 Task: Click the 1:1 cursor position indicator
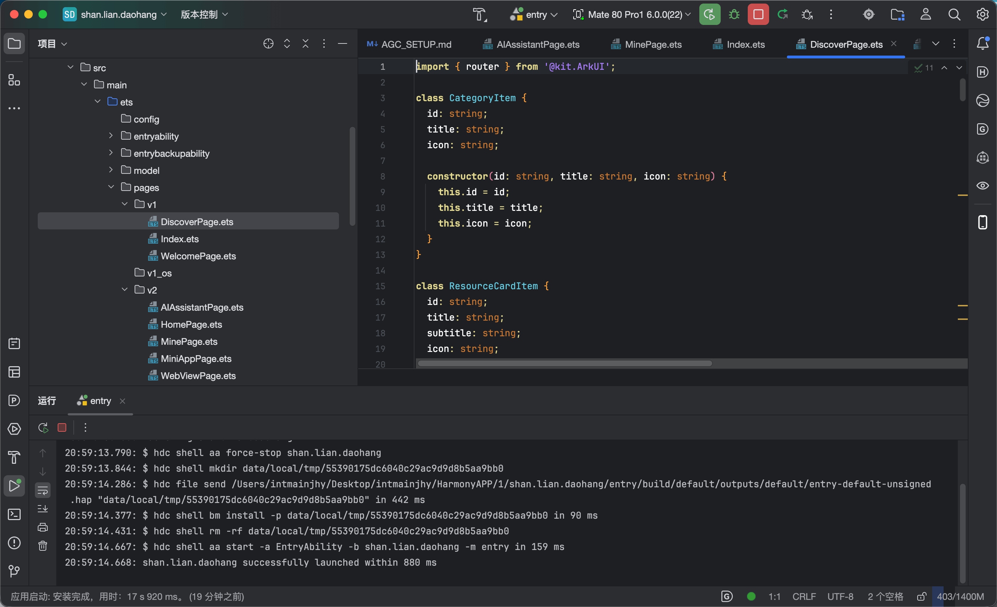(x=774, y=596)
